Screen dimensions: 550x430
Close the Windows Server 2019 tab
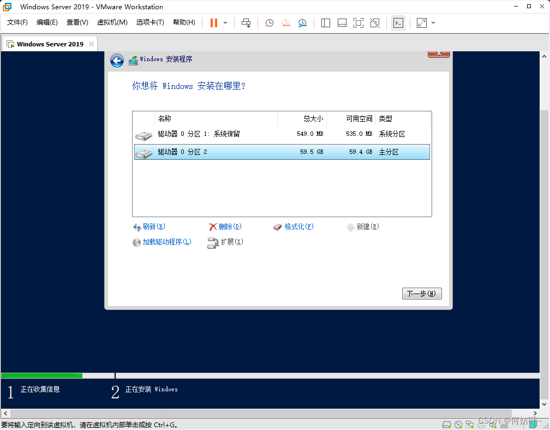[x=91, y=44]
